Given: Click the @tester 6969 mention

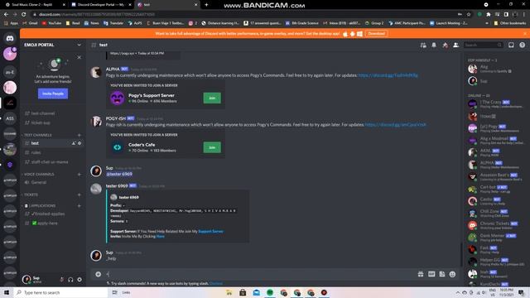Looking at the screenshot, I should point(119,174).
